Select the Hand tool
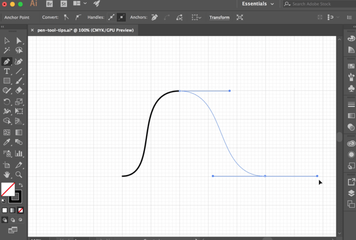 pos(7,175)
